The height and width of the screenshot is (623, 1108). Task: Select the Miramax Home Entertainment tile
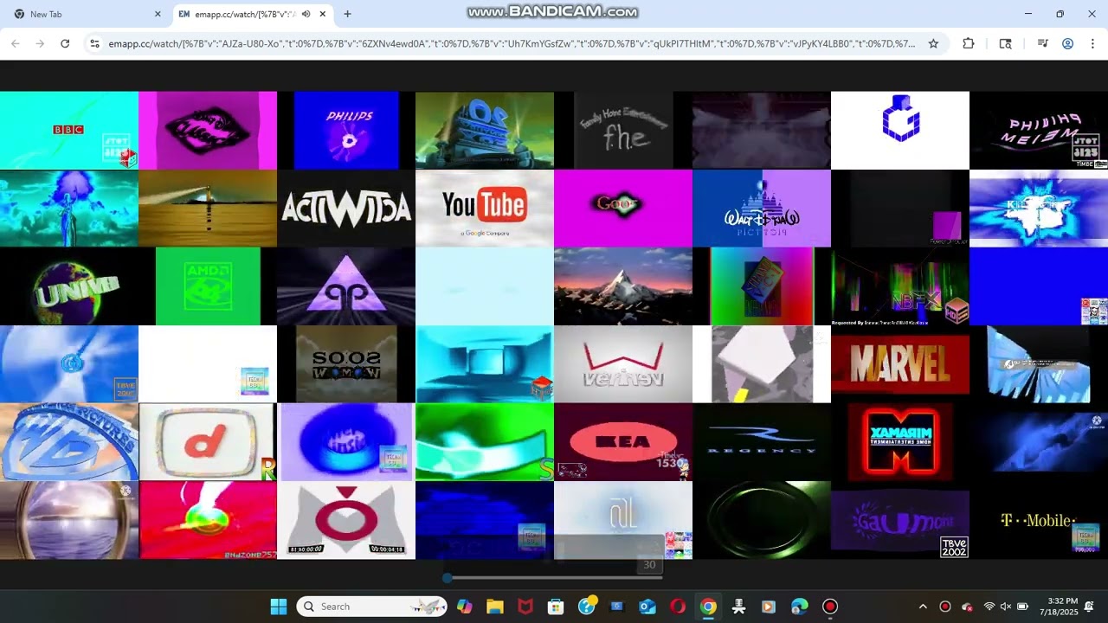point(900,442)
